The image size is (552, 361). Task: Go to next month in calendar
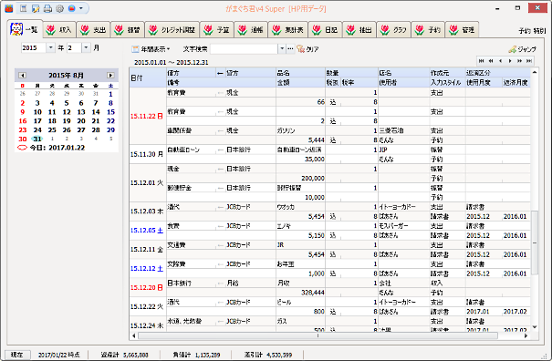[x=110, y=76]
